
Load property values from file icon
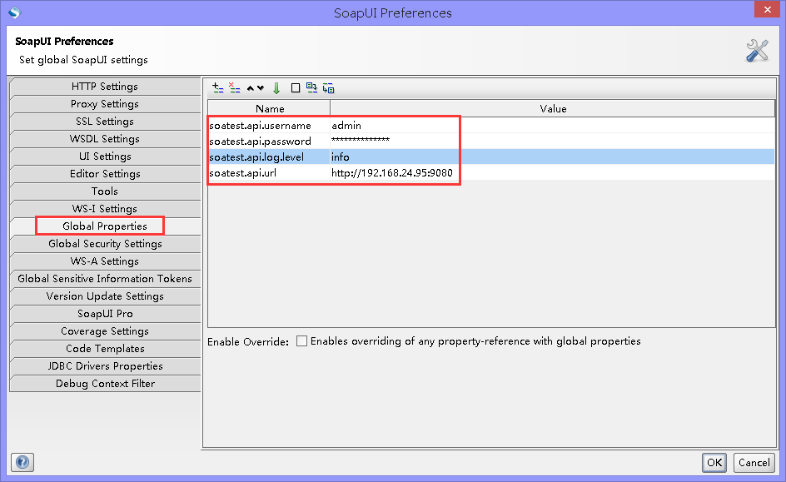point(311,88)
